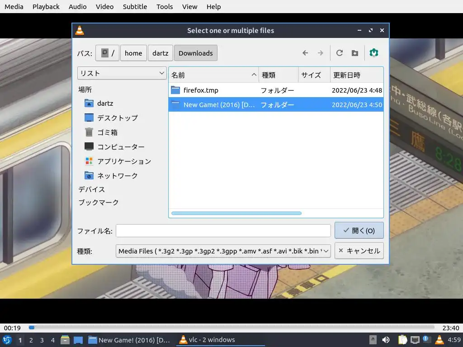
Task: Switch to workspace 2
Action: coord(31,340)
